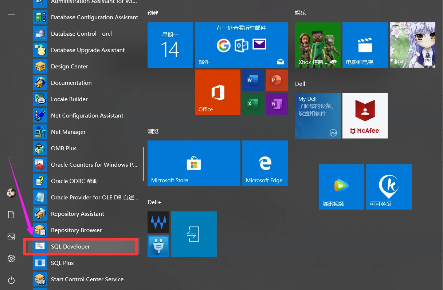The height and width of the screenshot is (290, 443).
Task: Launch Locale Builder
Action: (86, 99)
